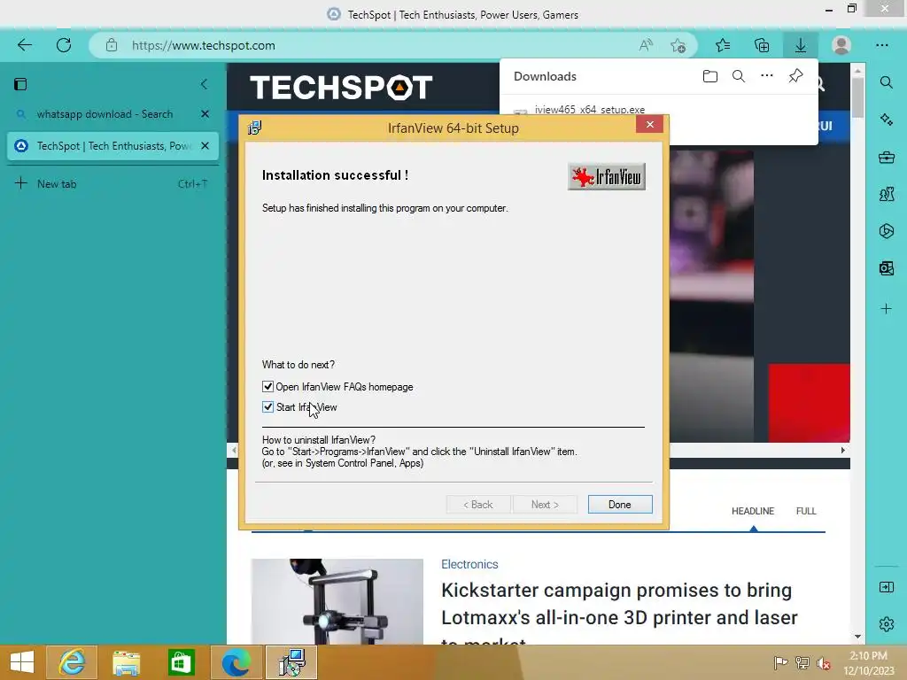Open the sidebar Tools briefcase icon
This screenshot has width=907, height=680.
tap(886, 158)
